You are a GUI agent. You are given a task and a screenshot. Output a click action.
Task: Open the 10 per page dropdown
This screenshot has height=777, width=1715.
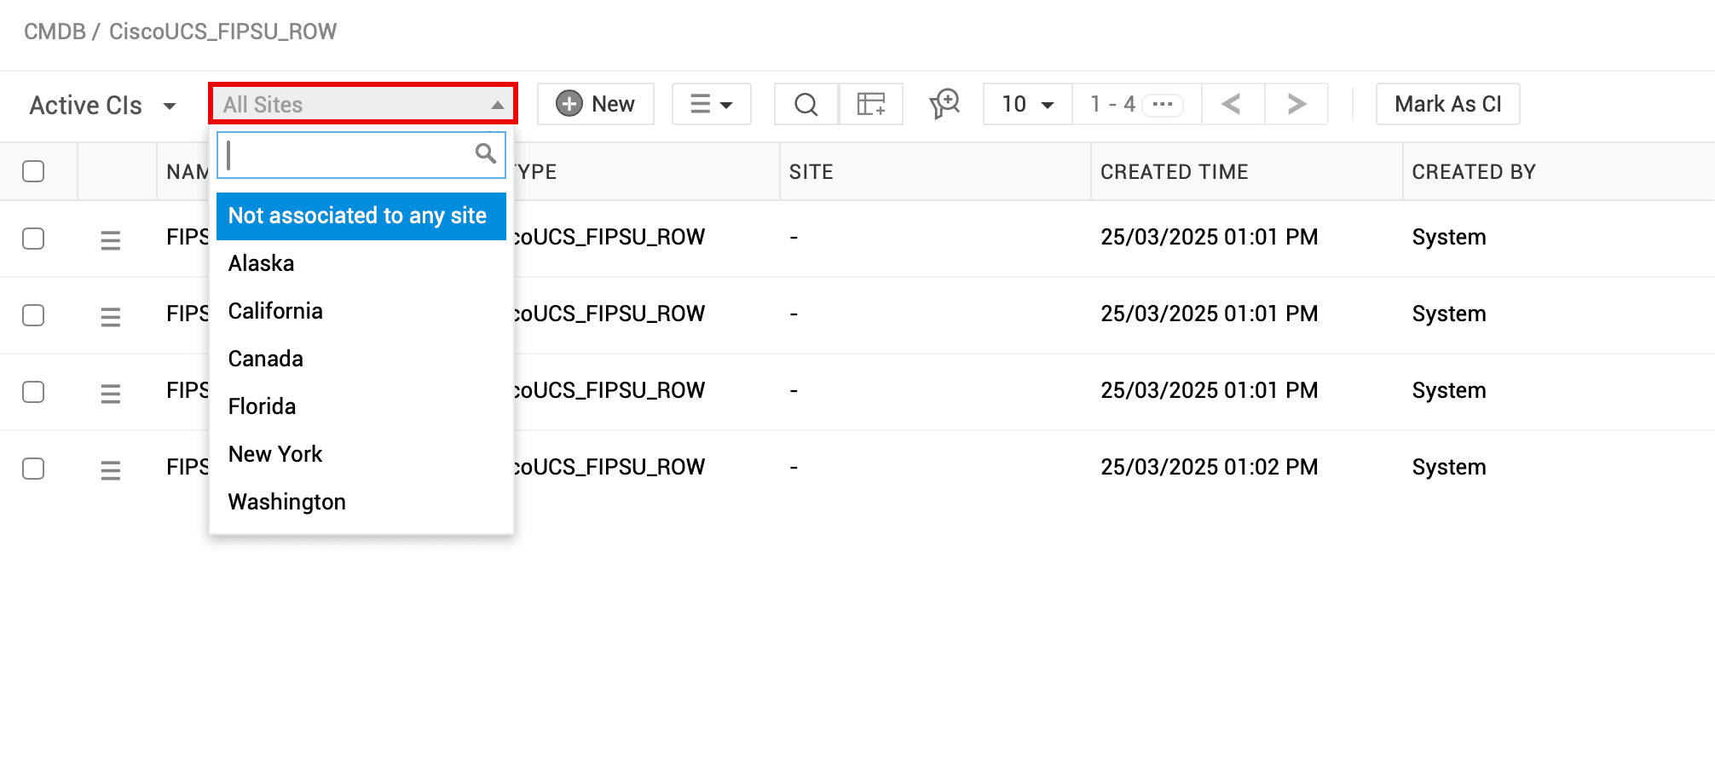pyautogui.click(x=1027, y=105)
